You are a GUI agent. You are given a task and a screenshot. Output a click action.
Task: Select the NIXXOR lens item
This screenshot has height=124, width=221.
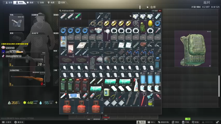107,60
